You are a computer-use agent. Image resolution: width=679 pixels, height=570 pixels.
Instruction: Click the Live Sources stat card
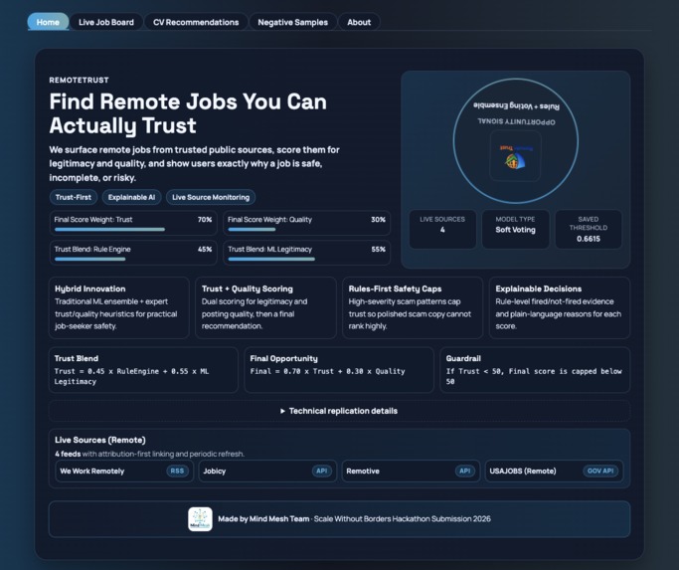(x=442, y=230)
